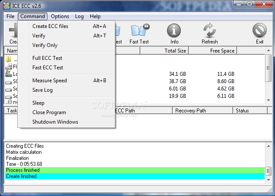Click the 6.11 GB free space value
This screenshot has width=275, height=196.
pos(226,96)
